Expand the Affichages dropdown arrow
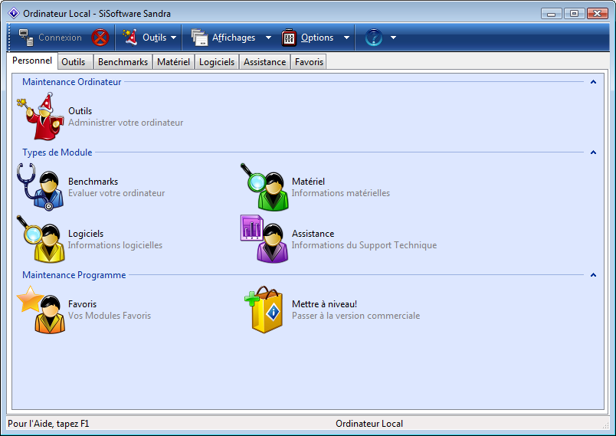 pos(268,38)
